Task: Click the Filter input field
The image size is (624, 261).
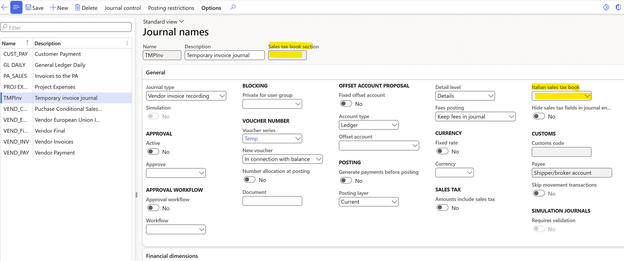Action: [x=66, y=27]
